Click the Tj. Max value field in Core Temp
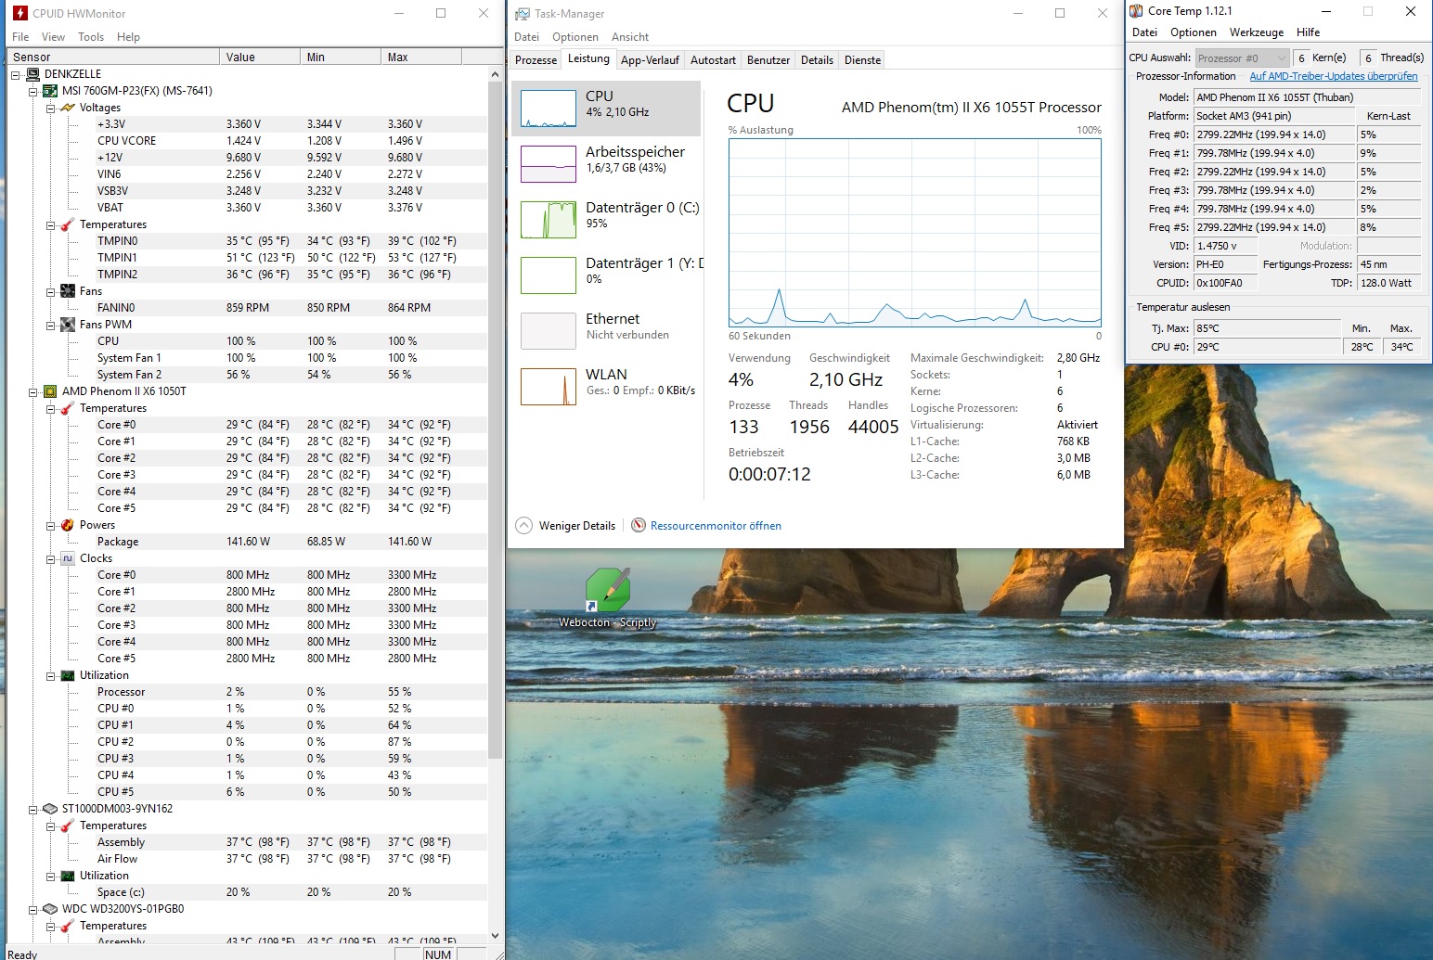 point(1267,328)
